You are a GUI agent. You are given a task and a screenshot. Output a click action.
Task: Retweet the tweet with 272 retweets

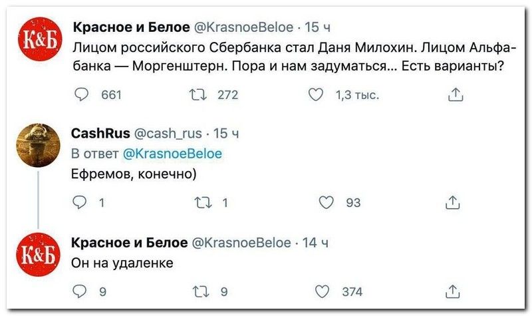pos(197,95)
